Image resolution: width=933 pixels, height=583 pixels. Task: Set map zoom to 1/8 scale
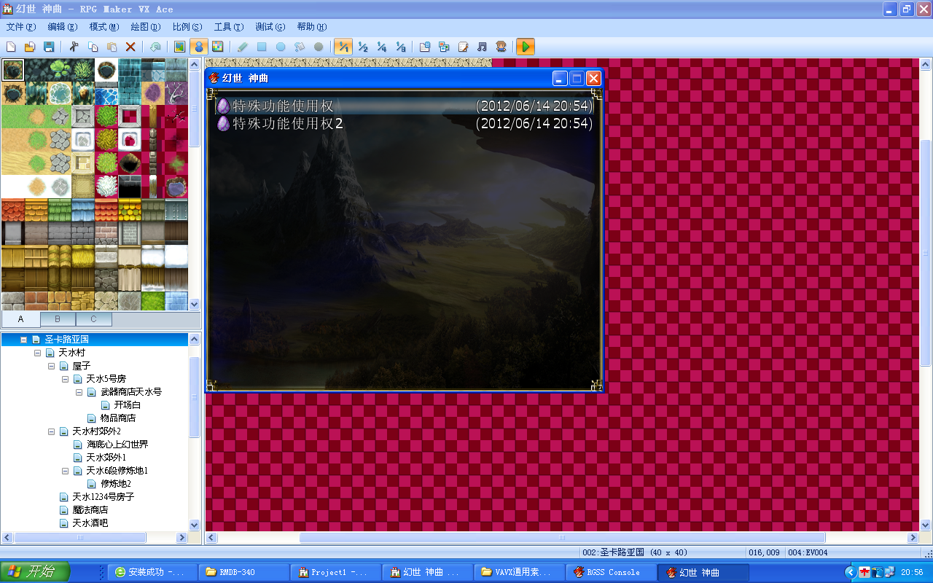(x=400, y=47)
